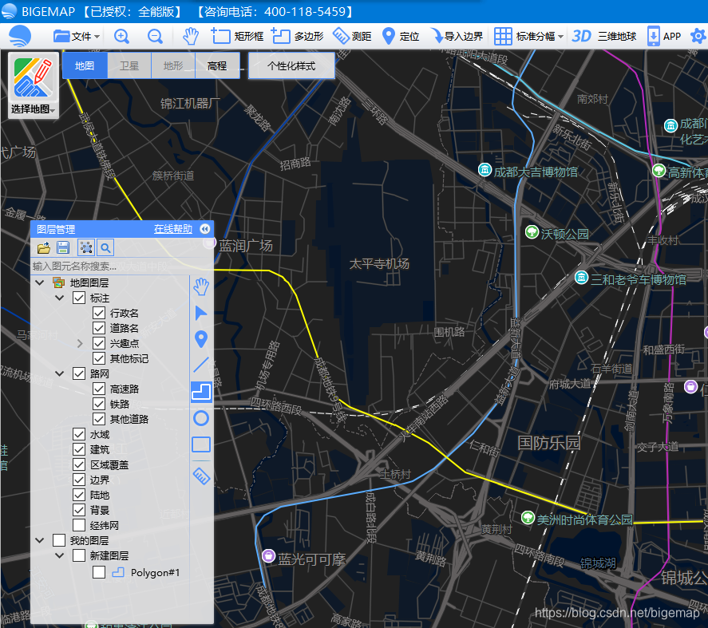Choose the 矩形框 rectangle selection tool
Screen dimensions: 708x628
tap(238, 36)
